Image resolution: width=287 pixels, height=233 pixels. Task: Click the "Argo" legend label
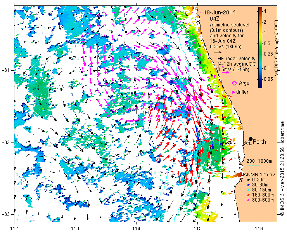pyautogui.click(x=244, y=83)
